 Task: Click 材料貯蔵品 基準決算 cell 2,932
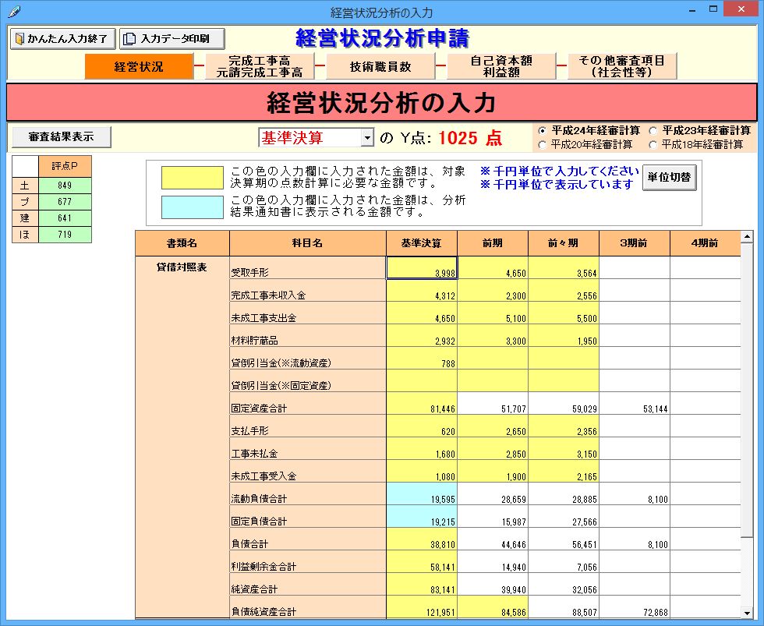pyautogui.click(x=422, y=336)
